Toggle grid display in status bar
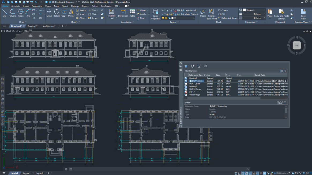 click(x=236, y=173)
